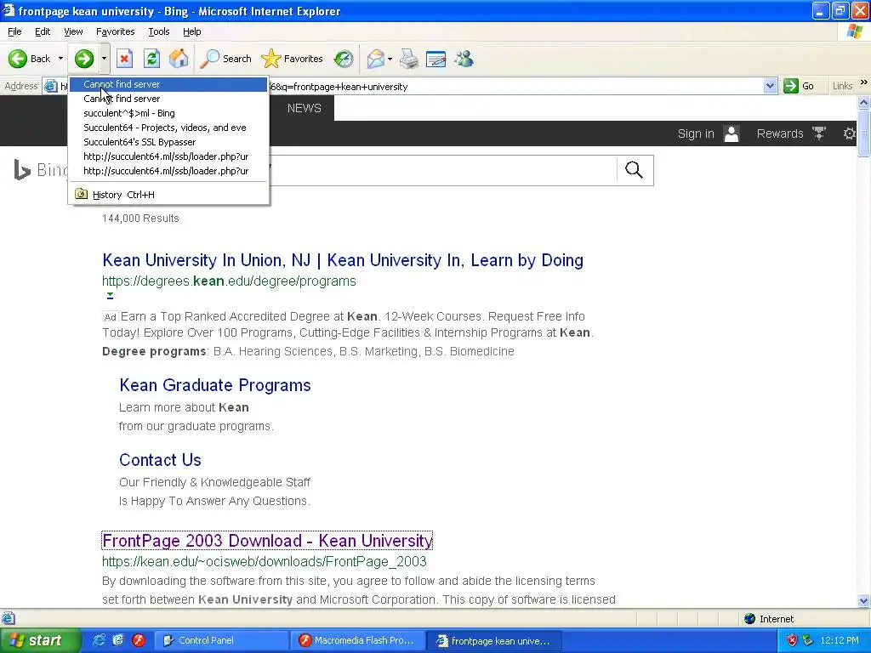The width and height of the screenshot is (871, 653).
Task: Click the Links label on toolbar
Action: [842, 86]
